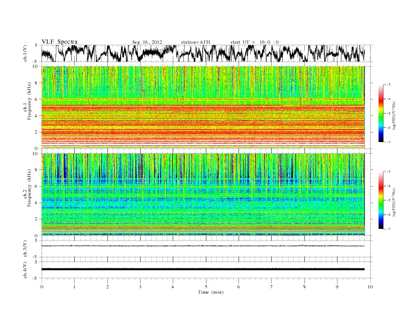Click the "9" tick on time axis
417x322 pixels.
pyautogui.click(x=337, y=287)
